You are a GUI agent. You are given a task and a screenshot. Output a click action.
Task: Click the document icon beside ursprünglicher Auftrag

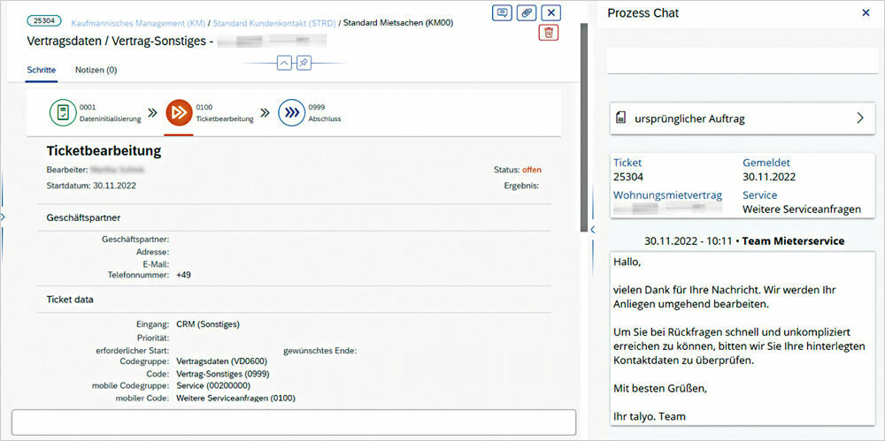tap(621, 118)
